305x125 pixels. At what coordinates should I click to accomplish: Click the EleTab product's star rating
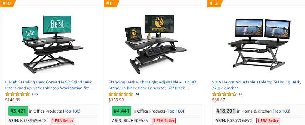pos(17,94)
